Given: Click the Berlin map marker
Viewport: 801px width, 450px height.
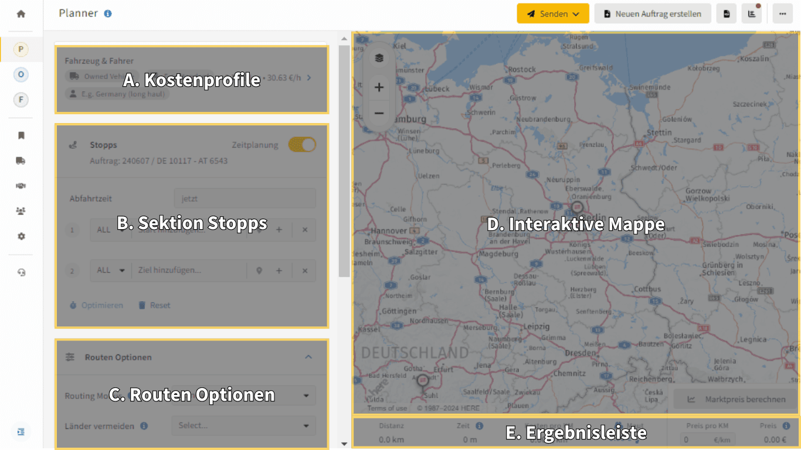Looking at the screenshot, I should click(x=577, y=209).
